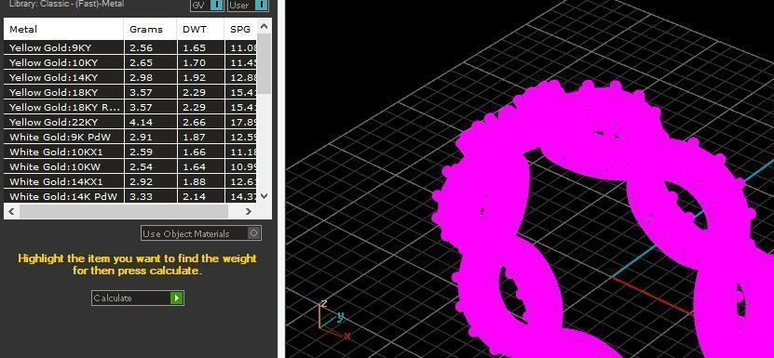Screen dimensions: 774x358
Task: Click the horizontal scroll-right arrow
Action: (x=249, y=212)
